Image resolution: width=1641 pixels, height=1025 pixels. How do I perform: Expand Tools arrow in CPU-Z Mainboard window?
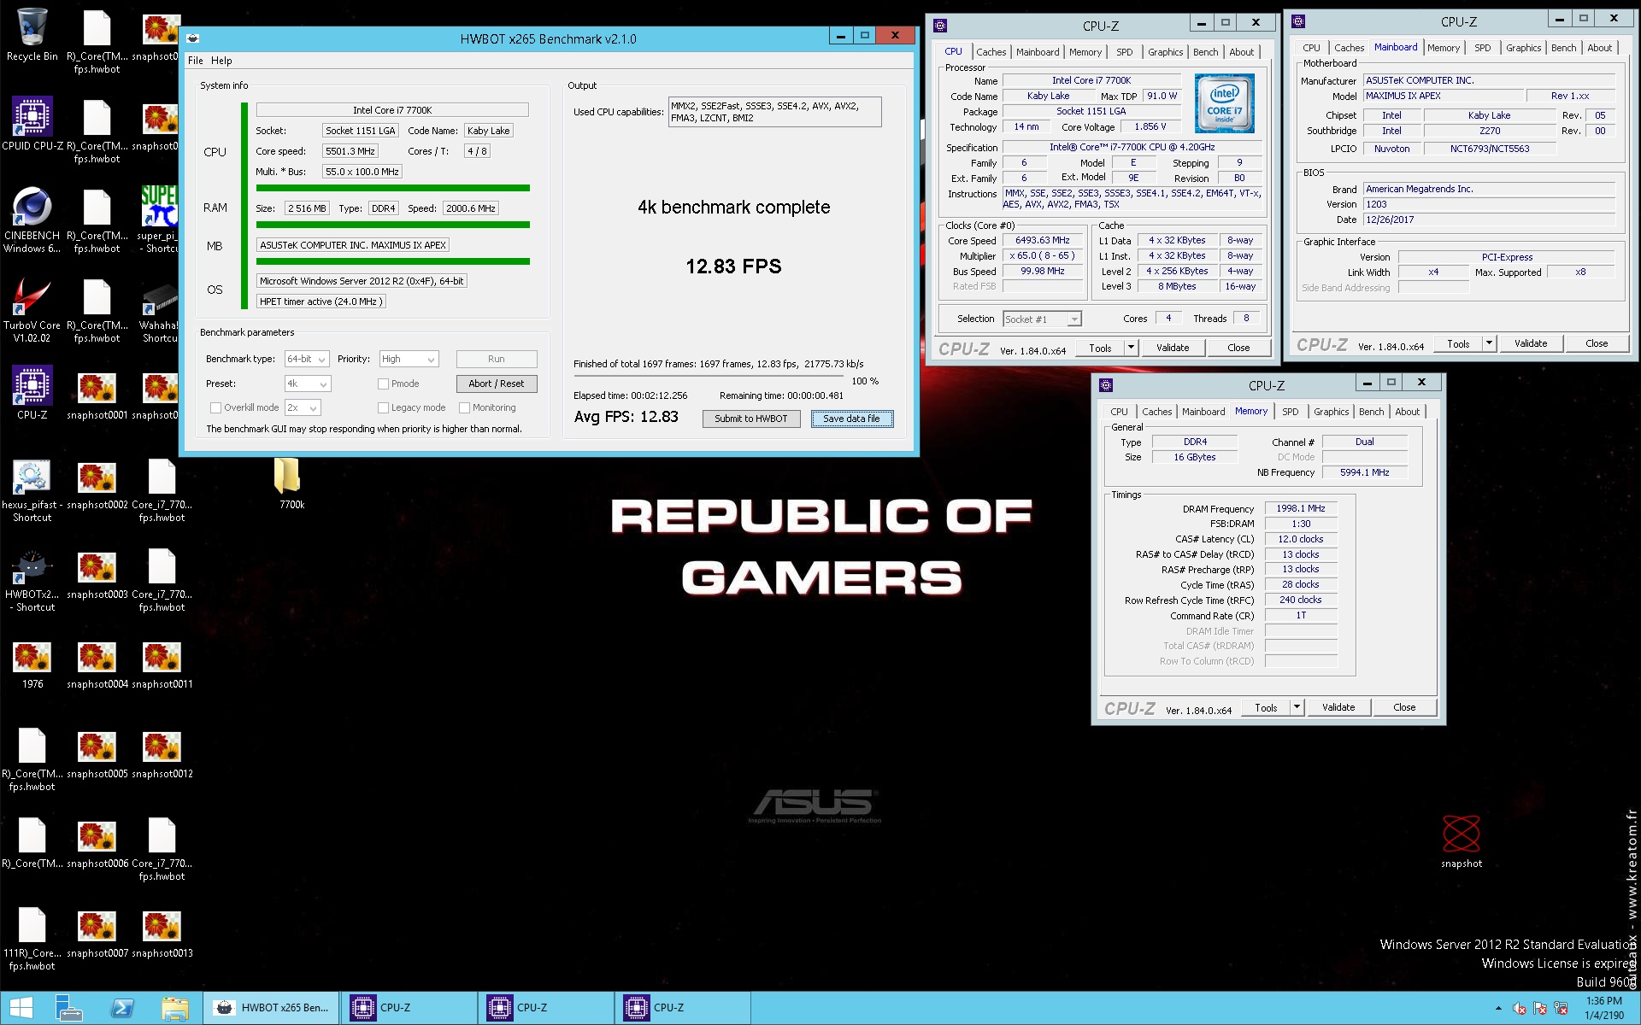click(1489, 343)
